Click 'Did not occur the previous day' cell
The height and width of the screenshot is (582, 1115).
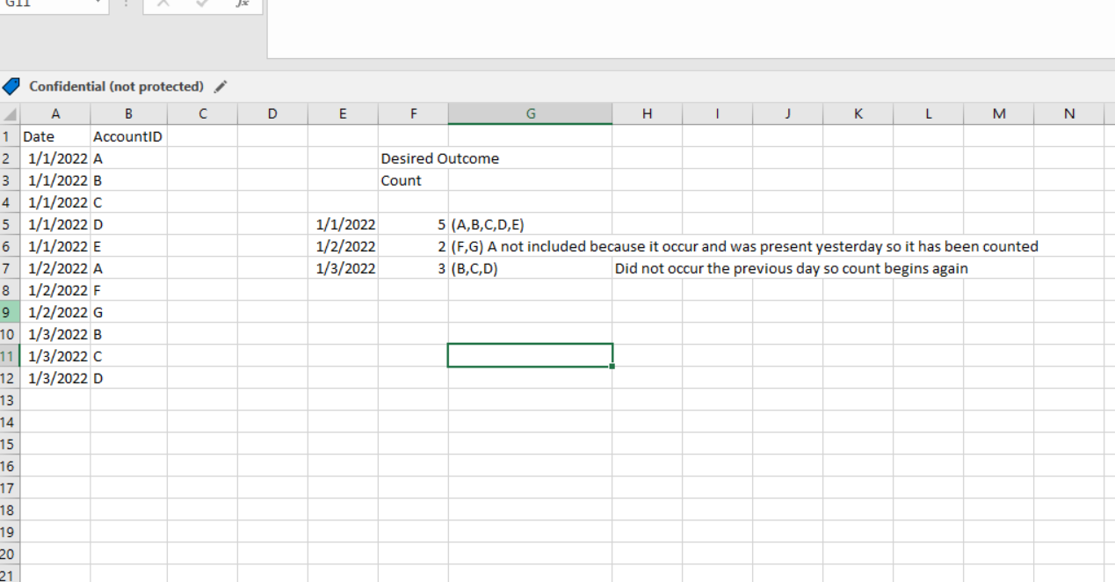[648, 268]
